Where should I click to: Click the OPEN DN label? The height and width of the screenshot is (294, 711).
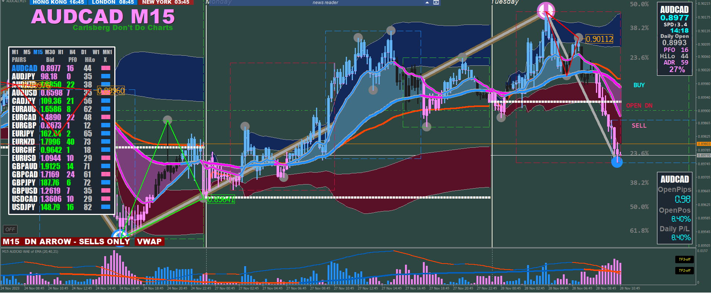pos(639,106)
